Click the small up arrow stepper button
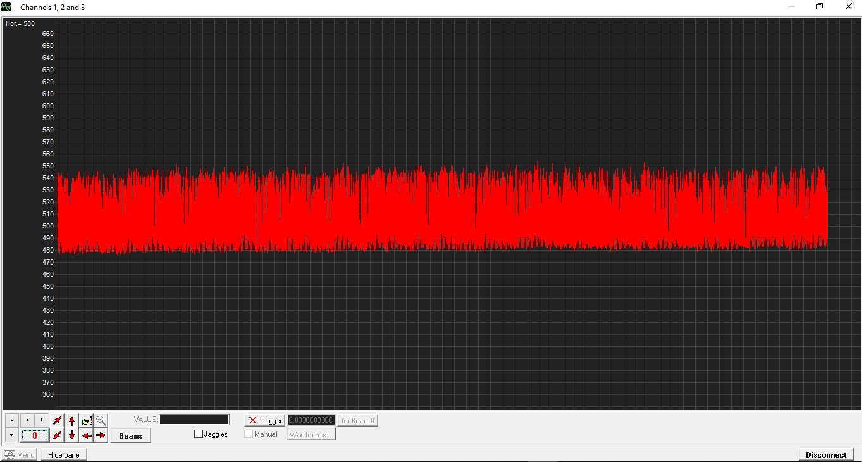Viewport: 862px width, 462px height. tap(12, 420)
